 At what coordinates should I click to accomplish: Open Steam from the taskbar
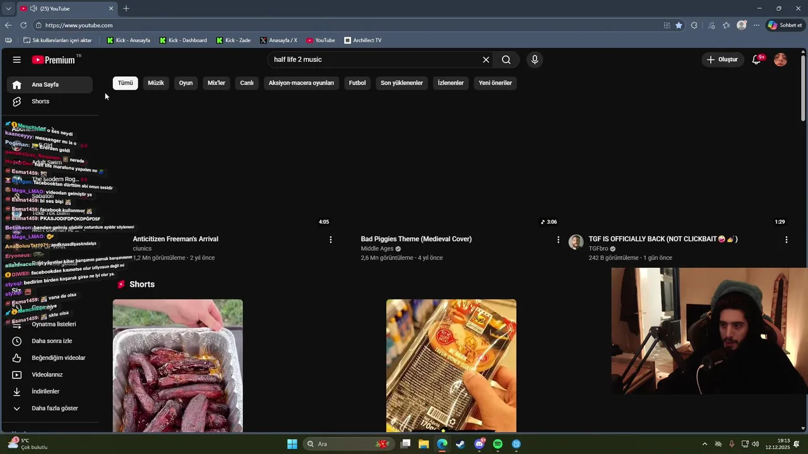point(460,444)
